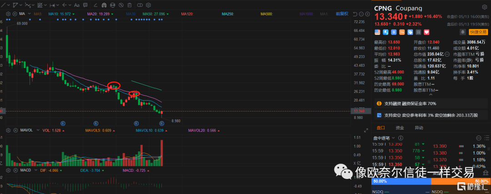Open MA indicator settings gear

(8, 14)
